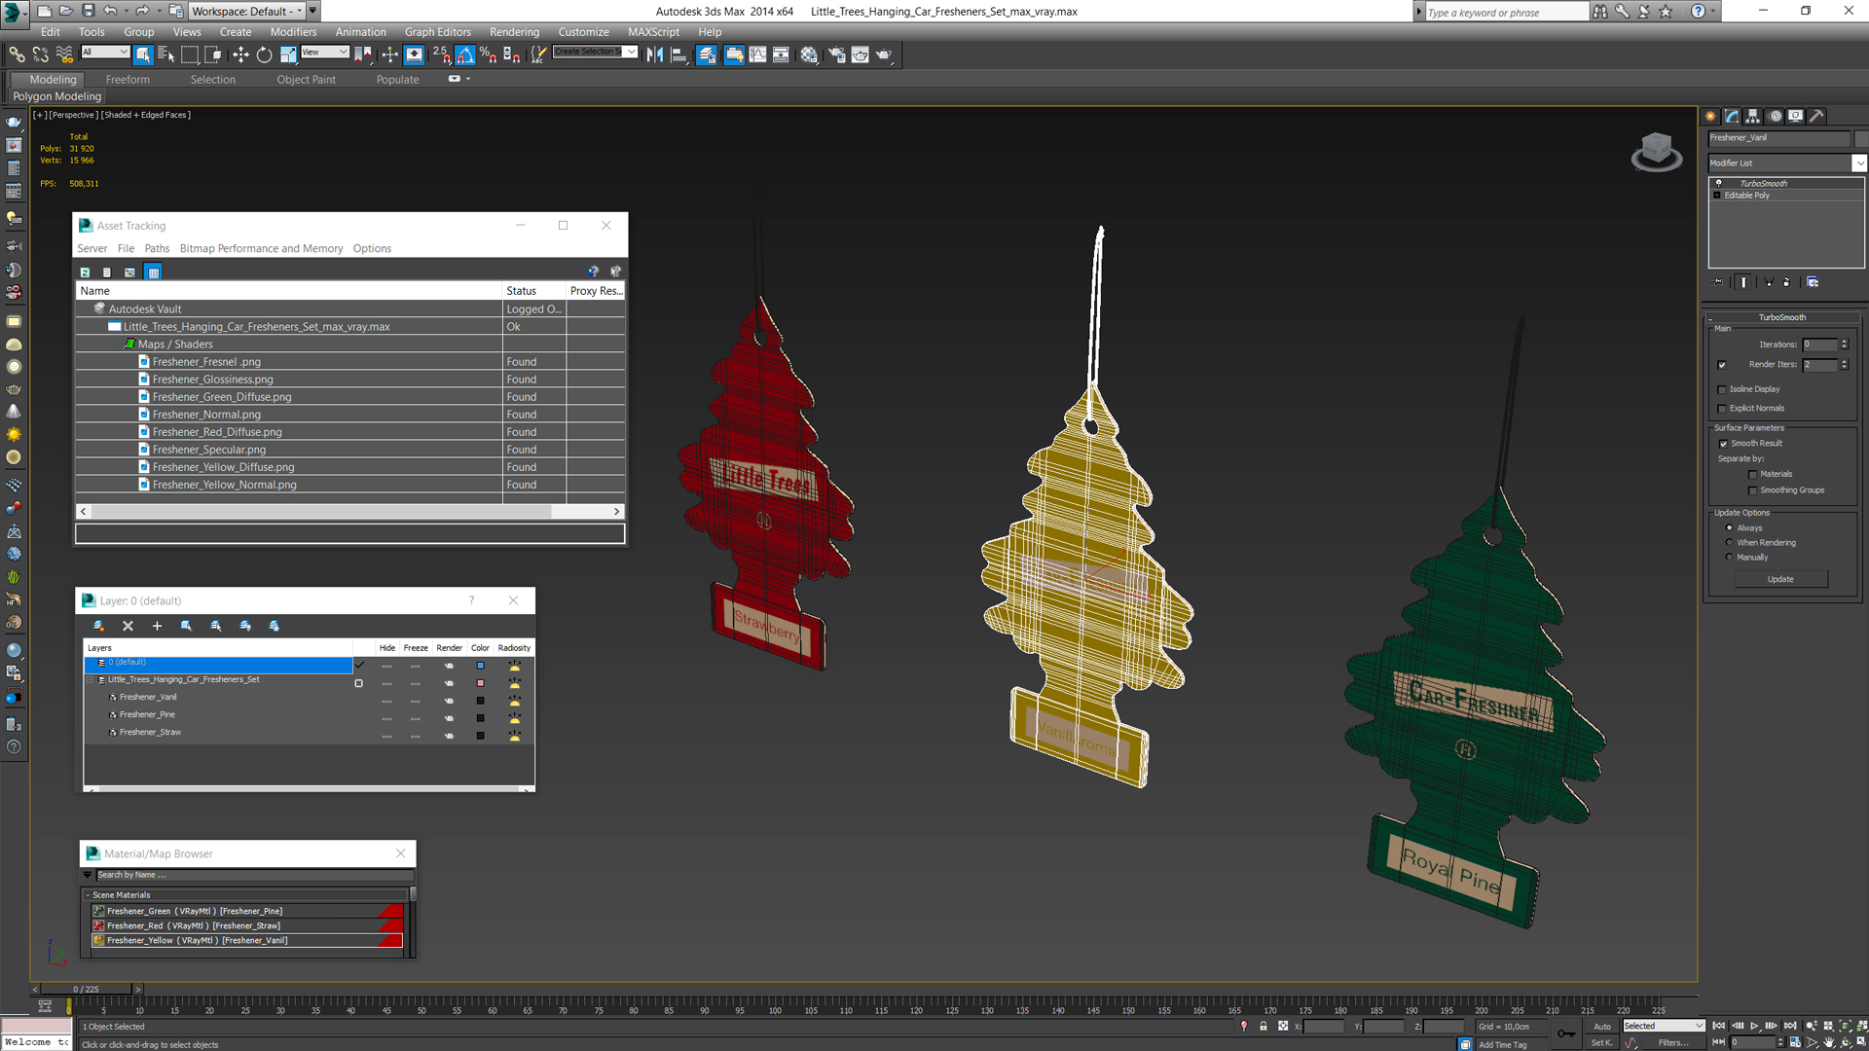The image size is (1869, 1051).
Task: Click the Key mode lock icon in status bar
Action: [x=1264, y=1027]
